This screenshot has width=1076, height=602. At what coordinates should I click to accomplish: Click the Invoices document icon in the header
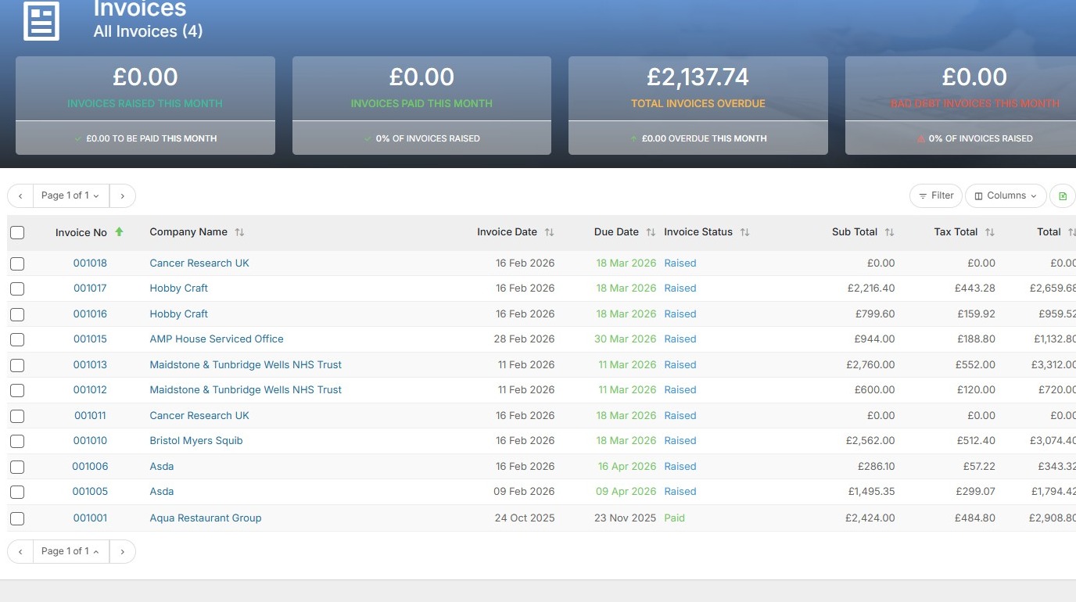pos(41,21)
